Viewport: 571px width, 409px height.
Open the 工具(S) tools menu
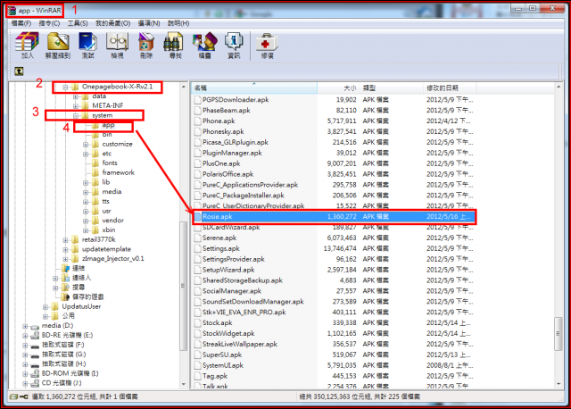coord(78,23)
